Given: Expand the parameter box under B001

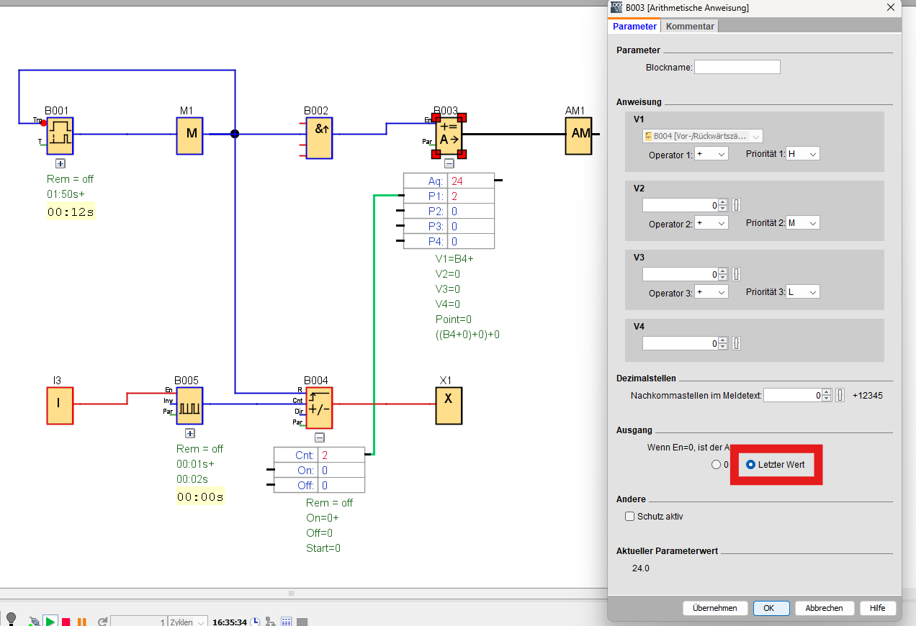Looking at the screenshot, I should point(60,163).
